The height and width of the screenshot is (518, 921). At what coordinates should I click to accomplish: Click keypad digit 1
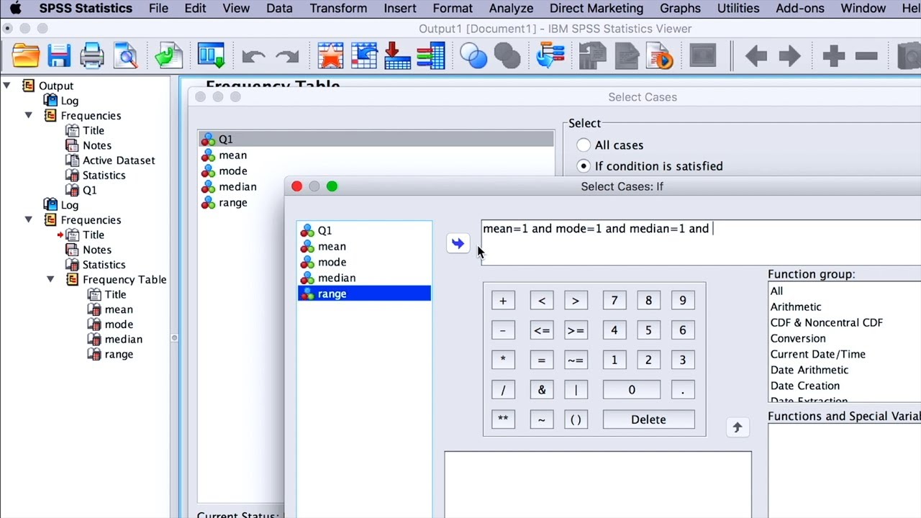[614, 360]
